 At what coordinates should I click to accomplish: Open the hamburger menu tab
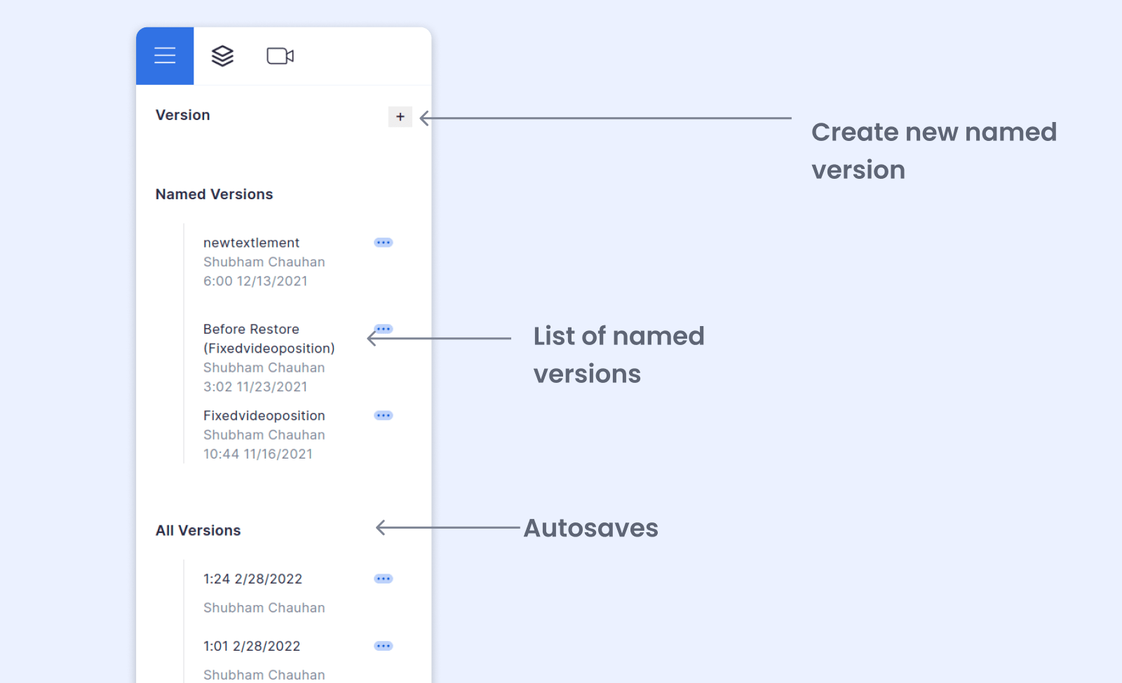(x=165, y=56)
